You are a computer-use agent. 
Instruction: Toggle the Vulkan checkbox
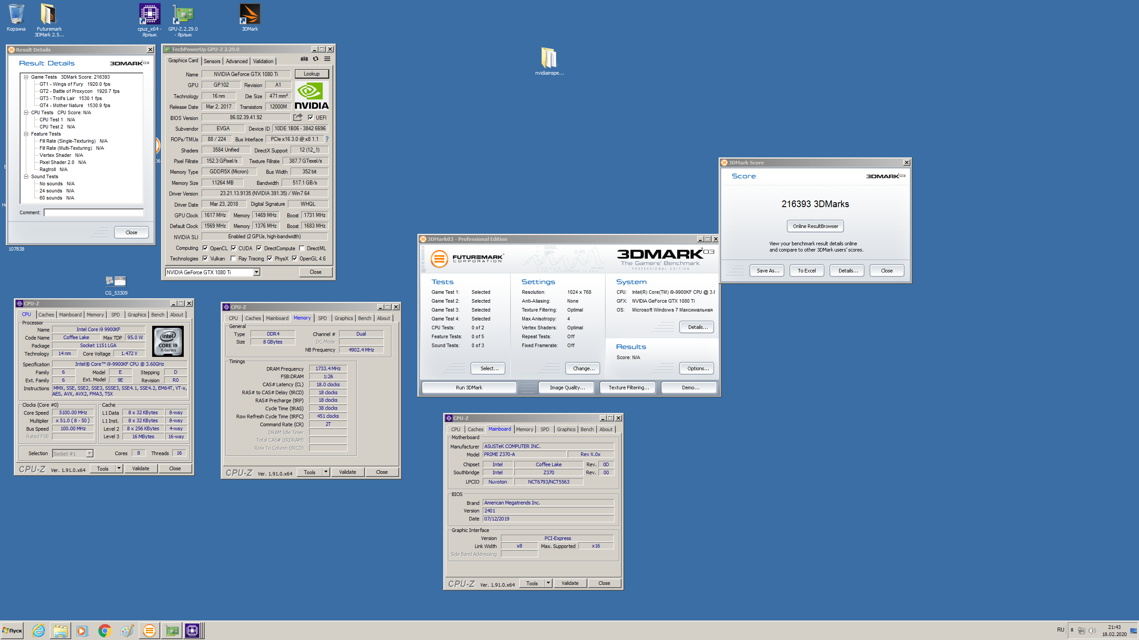(x=205, y=259)
